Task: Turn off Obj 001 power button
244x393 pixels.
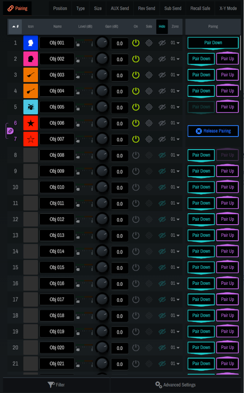Action: (x=136, y=43)
